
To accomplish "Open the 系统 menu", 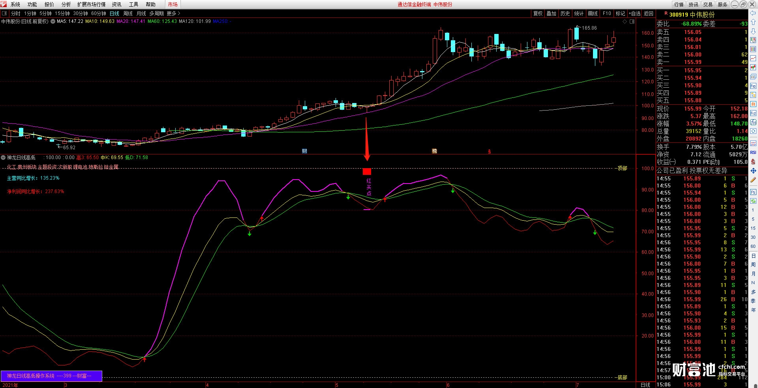I will click(x=15, y=4).
